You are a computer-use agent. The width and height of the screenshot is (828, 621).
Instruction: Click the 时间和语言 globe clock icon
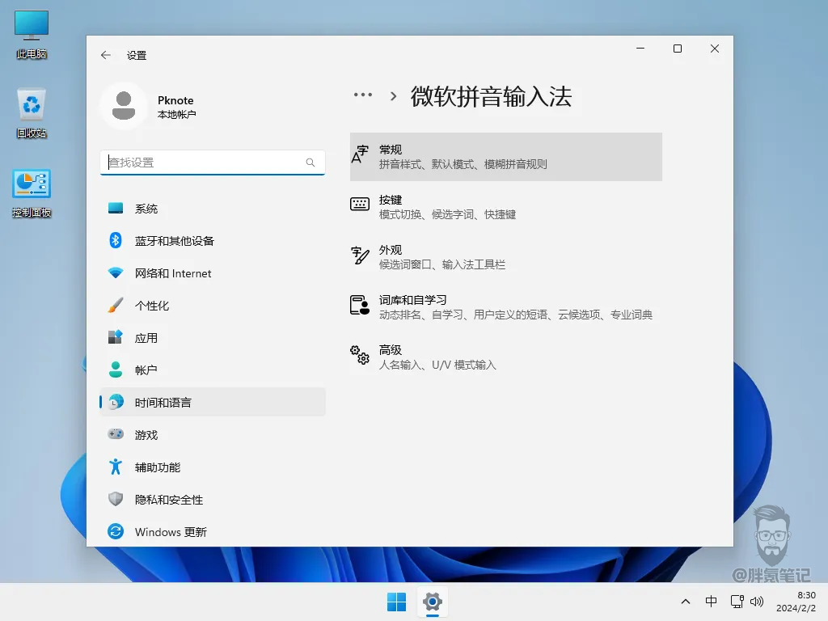pos(116,403)
